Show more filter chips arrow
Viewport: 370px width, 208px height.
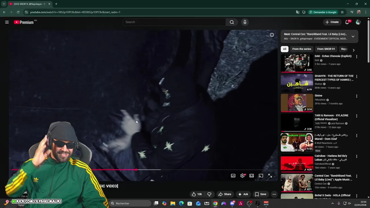click(353, 50)
